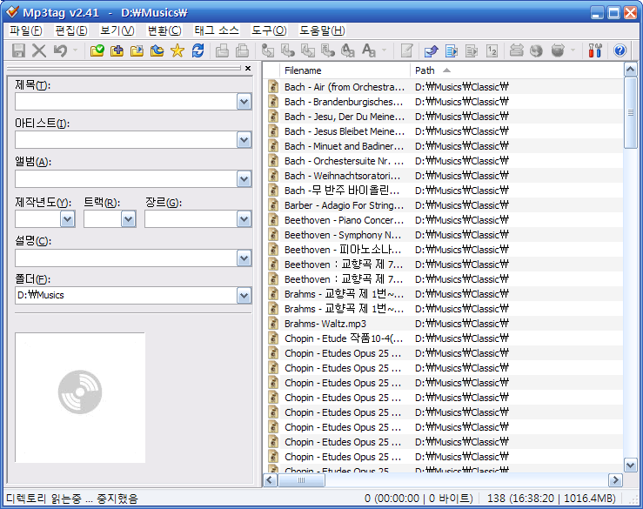Viewport: 643px width, 509px height.
Task: Click the Undo arrow icon
Action: pos(60,50)
